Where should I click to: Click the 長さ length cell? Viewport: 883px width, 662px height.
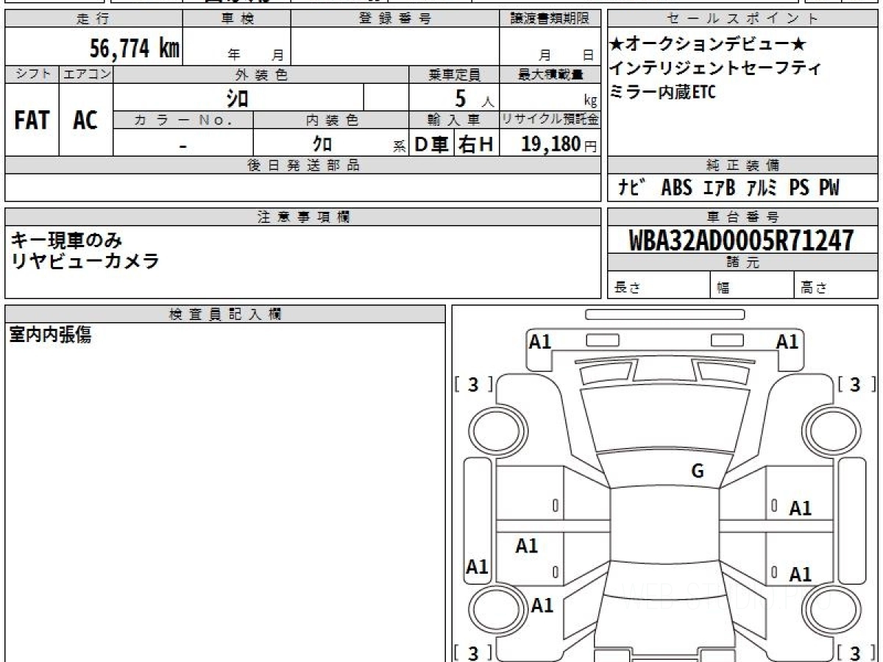659,285
